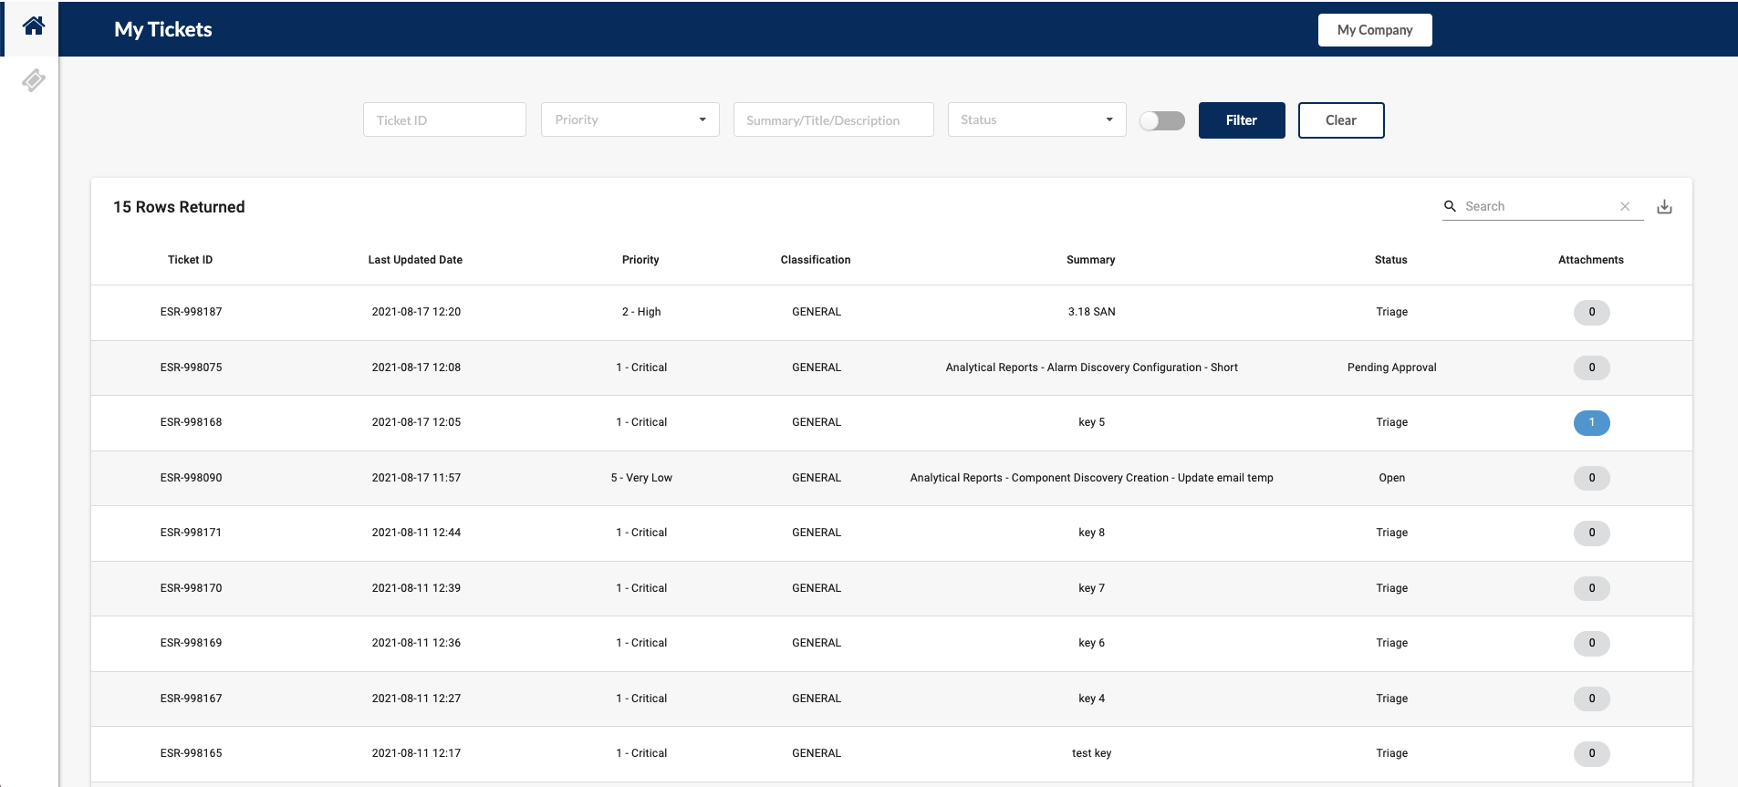
Task: Click attachment badge for ESR-998090
Action: tap(1591, 478)
